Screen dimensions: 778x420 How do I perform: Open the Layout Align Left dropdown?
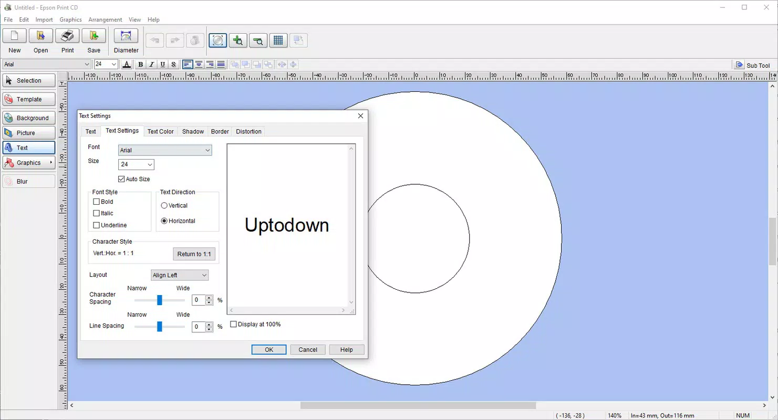coord(180,275)
